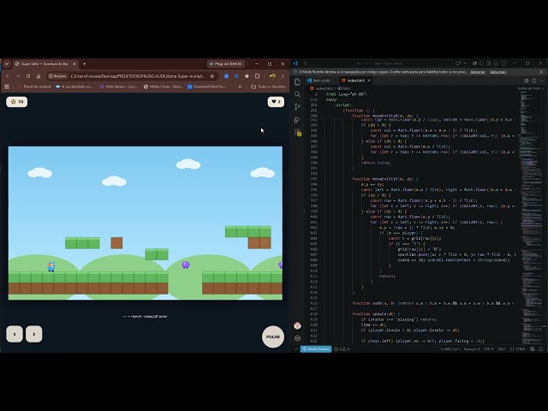Close the Super Salto browser tab

(74, 64)
